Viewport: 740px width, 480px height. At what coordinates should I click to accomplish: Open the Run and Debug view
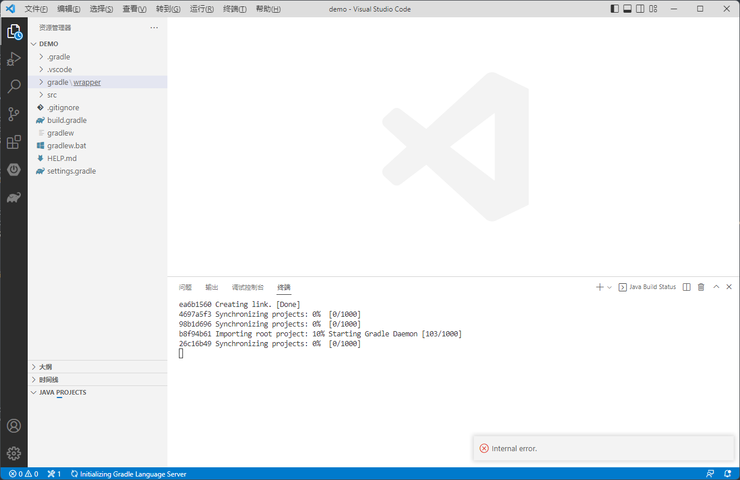(14, 59)
